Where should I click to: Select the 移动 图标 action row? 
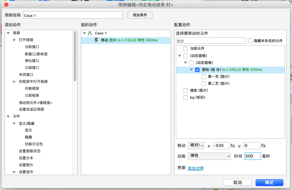(x=126, y=40)
